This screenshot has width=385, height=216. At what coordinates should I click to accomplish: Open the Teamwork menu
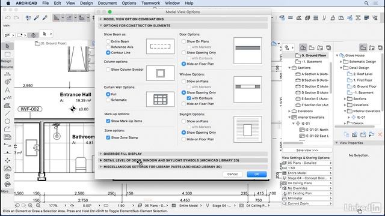[x=150, y=3]
